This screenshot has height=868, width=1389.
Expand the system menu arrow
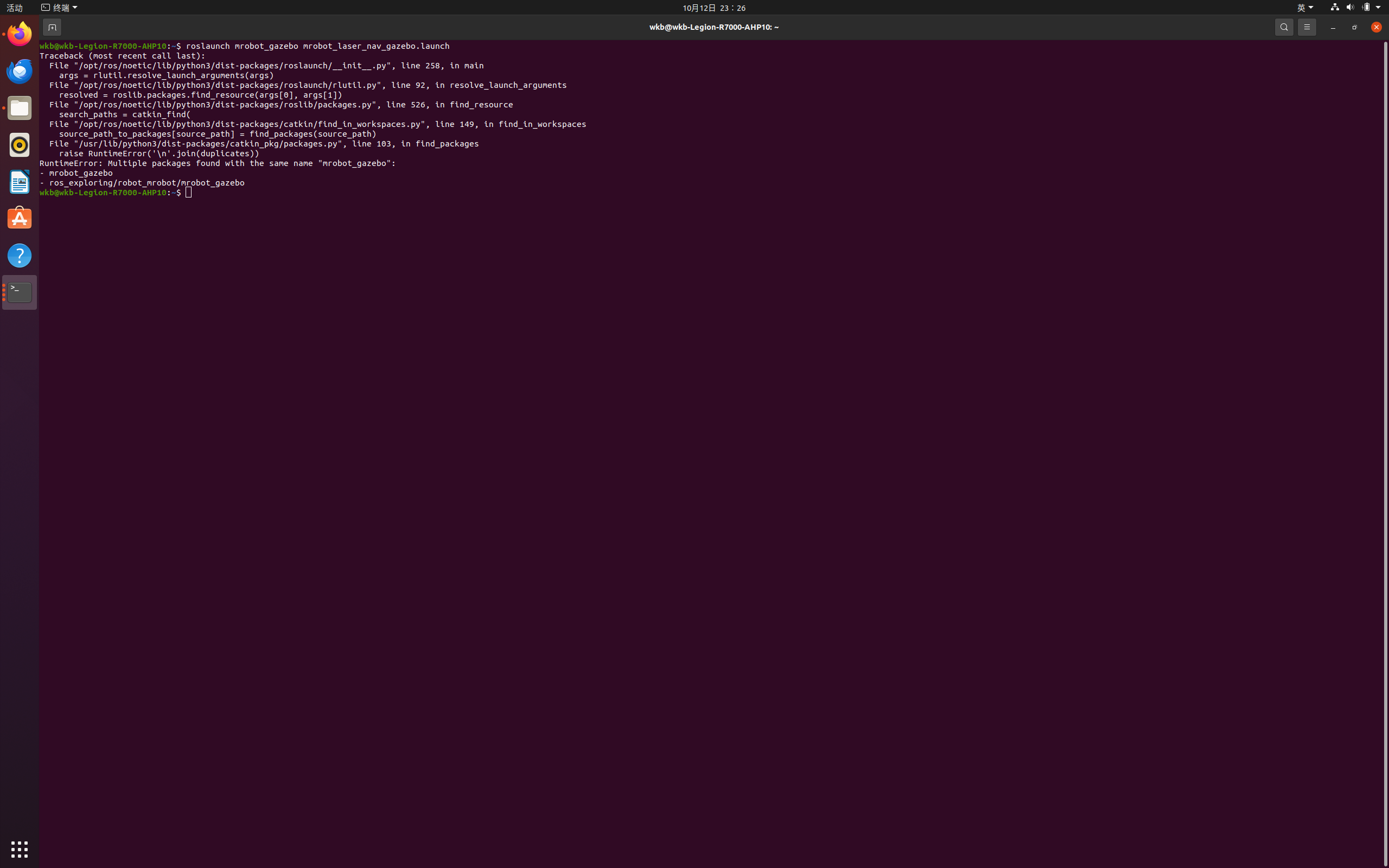pyautogui.click(x=1378, y=8)
